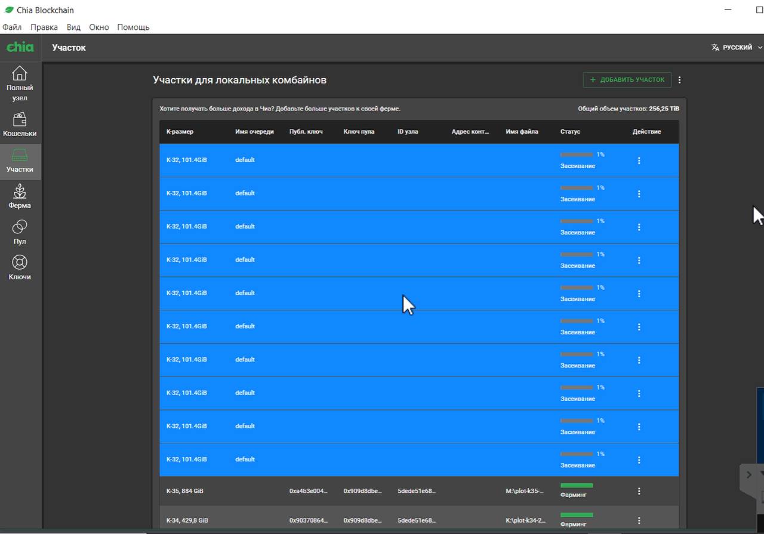
Task: Click the Действие column header
Action: pos(646,131)
